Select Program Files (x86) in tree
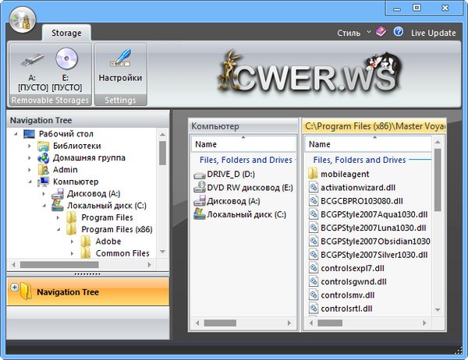The width and height of the screenshot is (468, 360). pos(116,230)
